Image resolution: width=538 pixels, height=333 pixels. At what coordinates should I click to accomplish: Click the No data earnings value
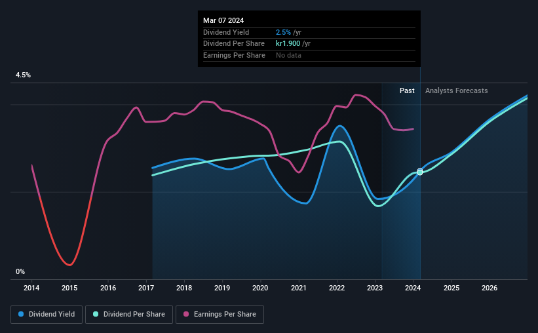pos(288,55)
